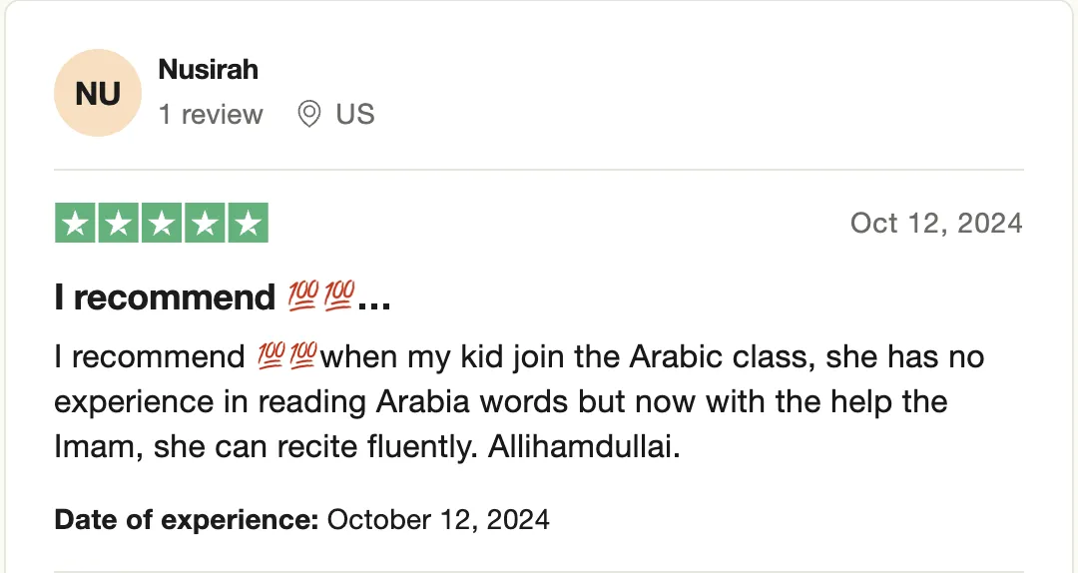Image resolution: width=1078 pixels, height=573 pixels.
Task: Click the fourth green rating star
Action: [205, 223]
